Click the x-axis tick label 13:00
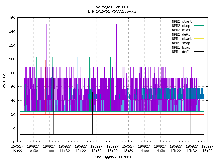 112,151
